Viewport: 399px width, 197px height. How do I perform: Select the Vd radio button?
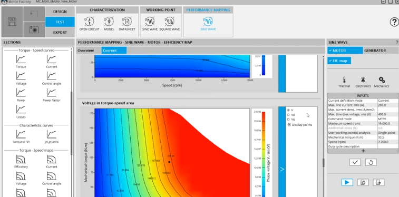click(288, 115)
